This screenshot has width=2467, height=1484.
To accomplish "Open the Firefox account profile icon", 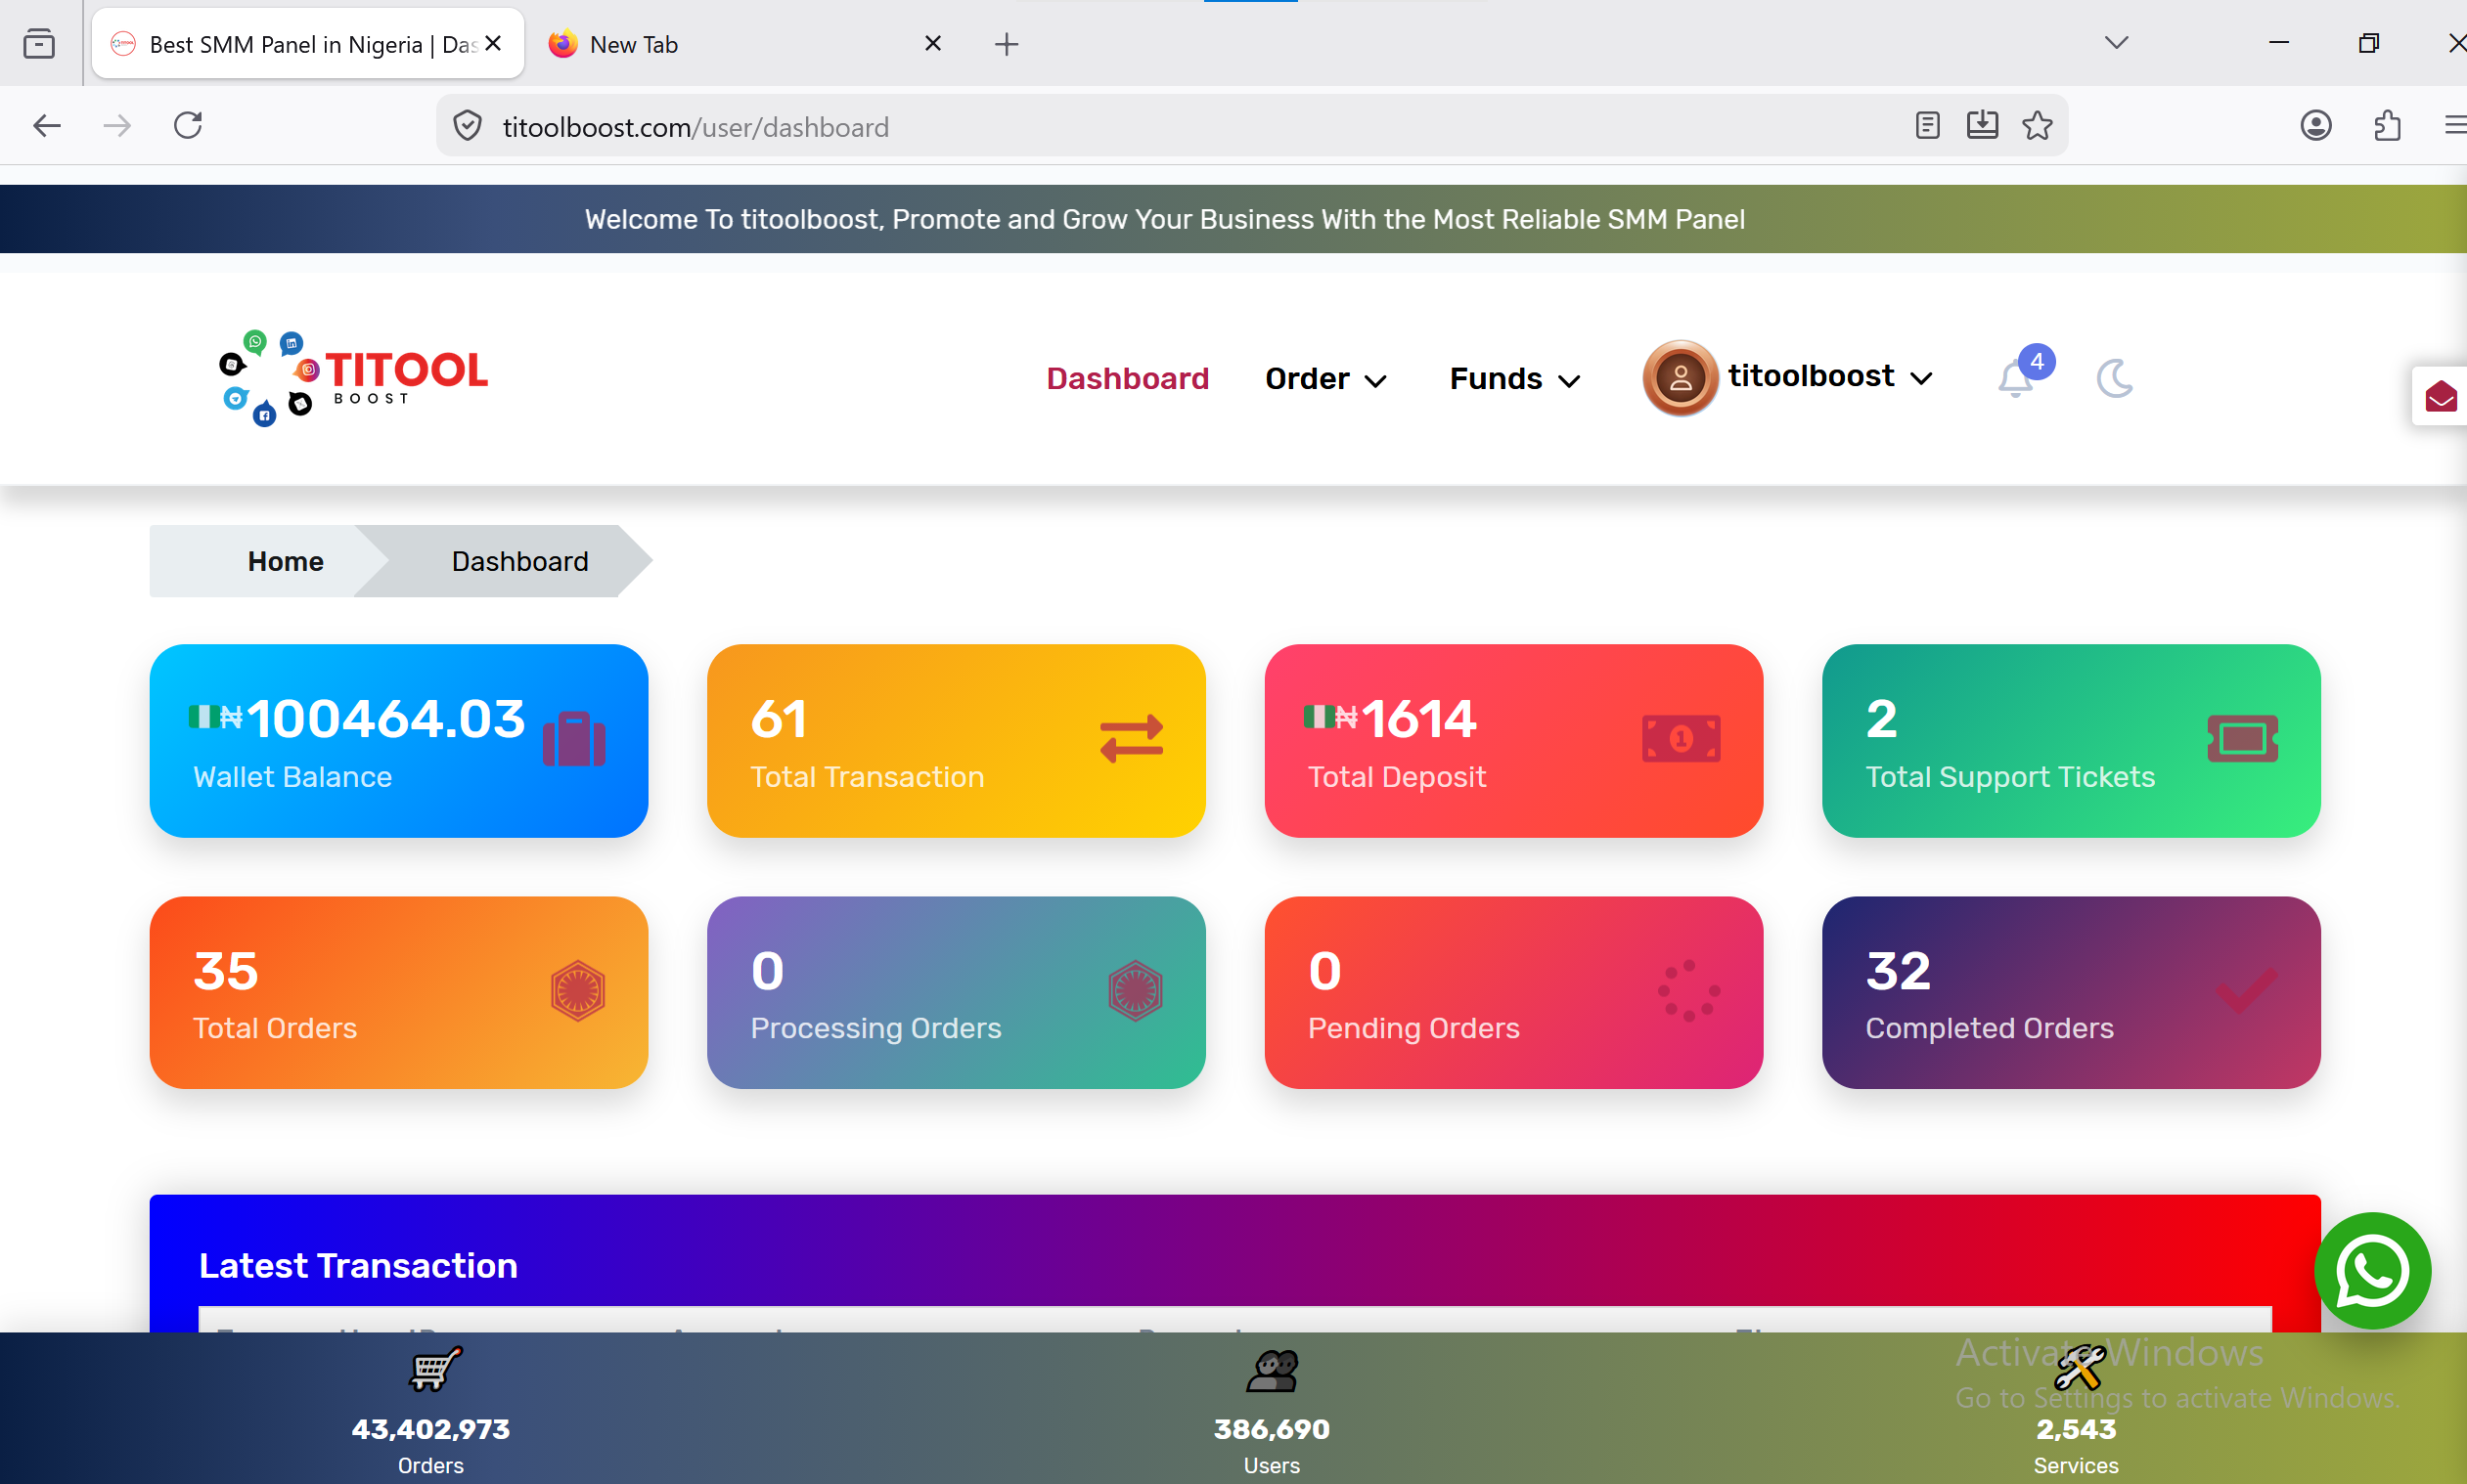I will click(2316, 126).
